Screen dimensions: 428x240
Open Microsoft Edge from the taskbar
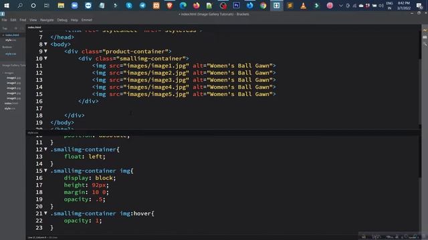183,5
